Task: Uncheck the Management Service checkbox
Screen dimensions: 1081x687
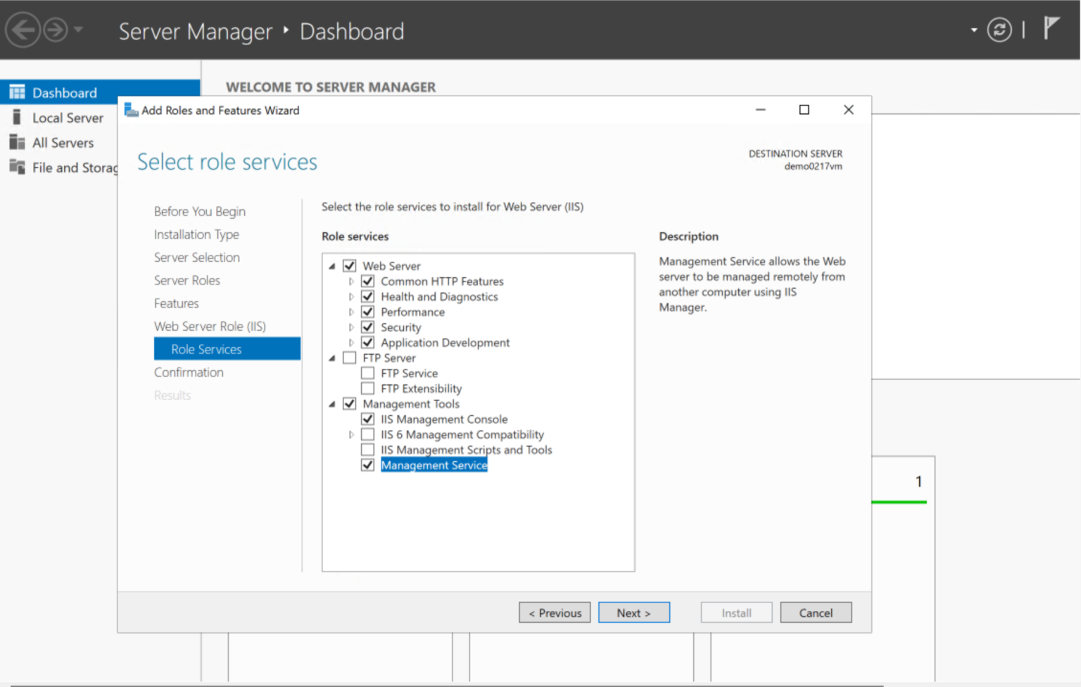Action: click(367, 465)
